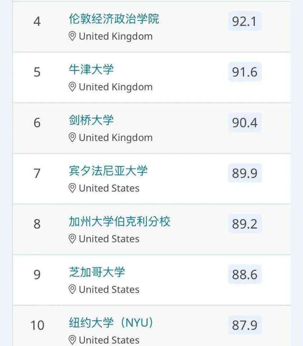303x346 pixels.
Task: Open the 剑桥大学 university link
Action: click(x=91, y=120)
